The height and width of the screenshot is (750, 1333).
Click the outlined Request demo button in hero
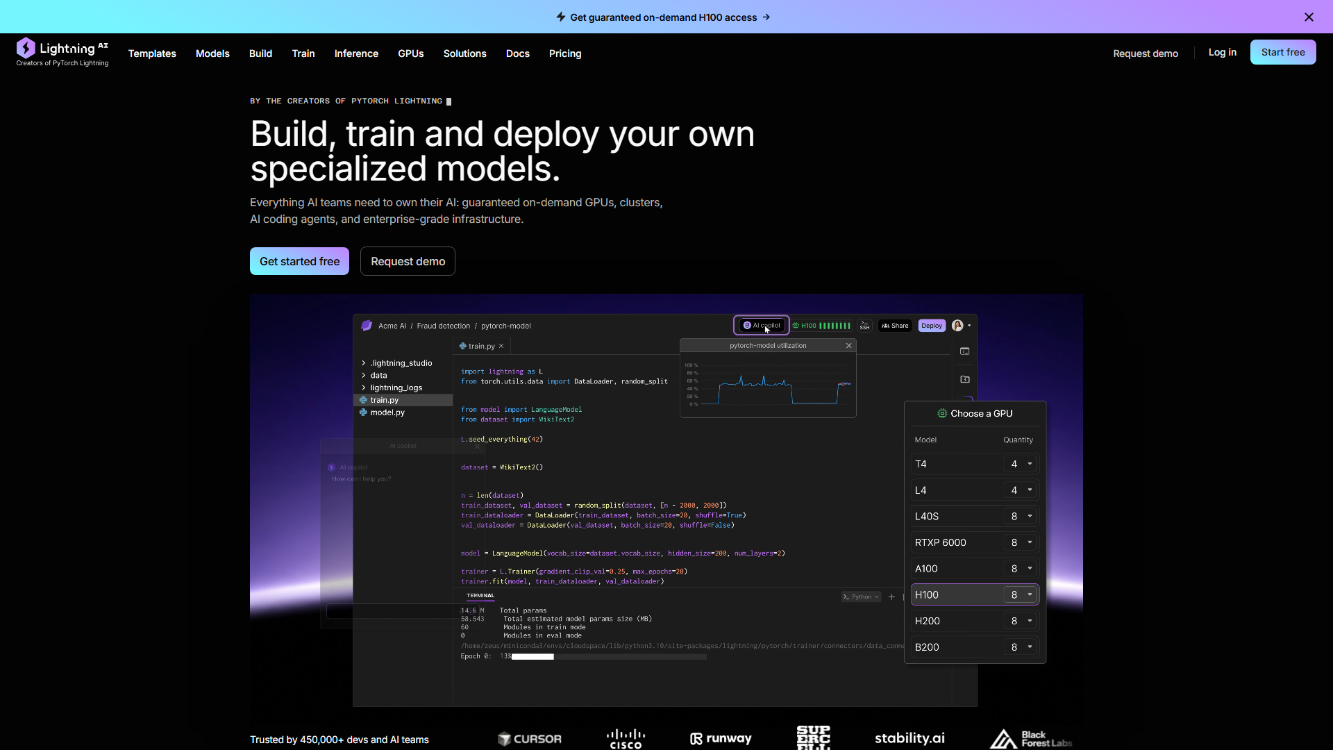[x=408, y=261]
